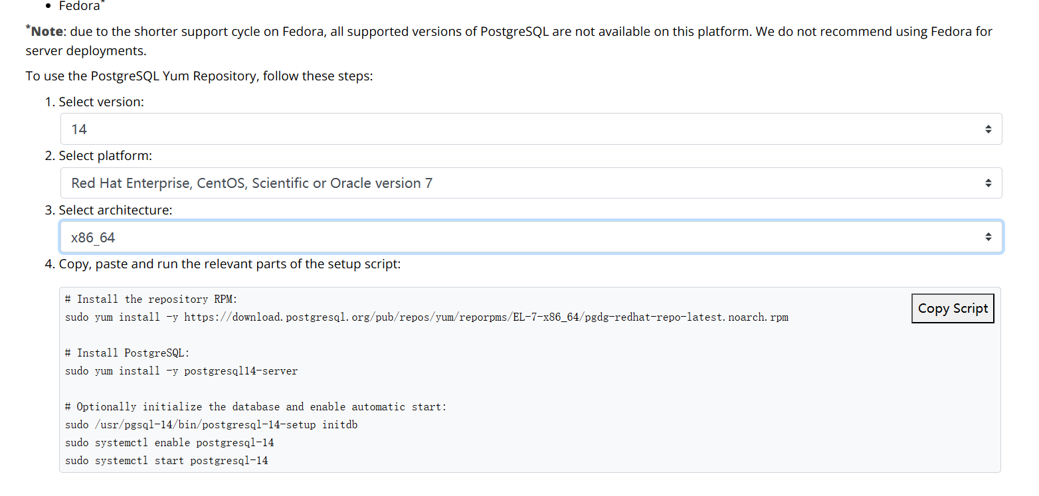Click the 'sudo systemctl enable postgresql-14' line
This screenshot has width=1039, height=496.
(169, 442)
